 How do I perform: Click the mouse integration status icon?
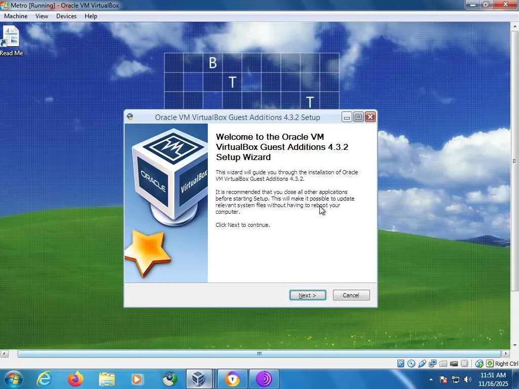tap(479, 364)
